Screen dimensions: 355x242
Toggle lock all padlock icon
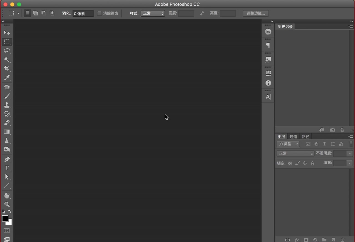click(312, 163)
